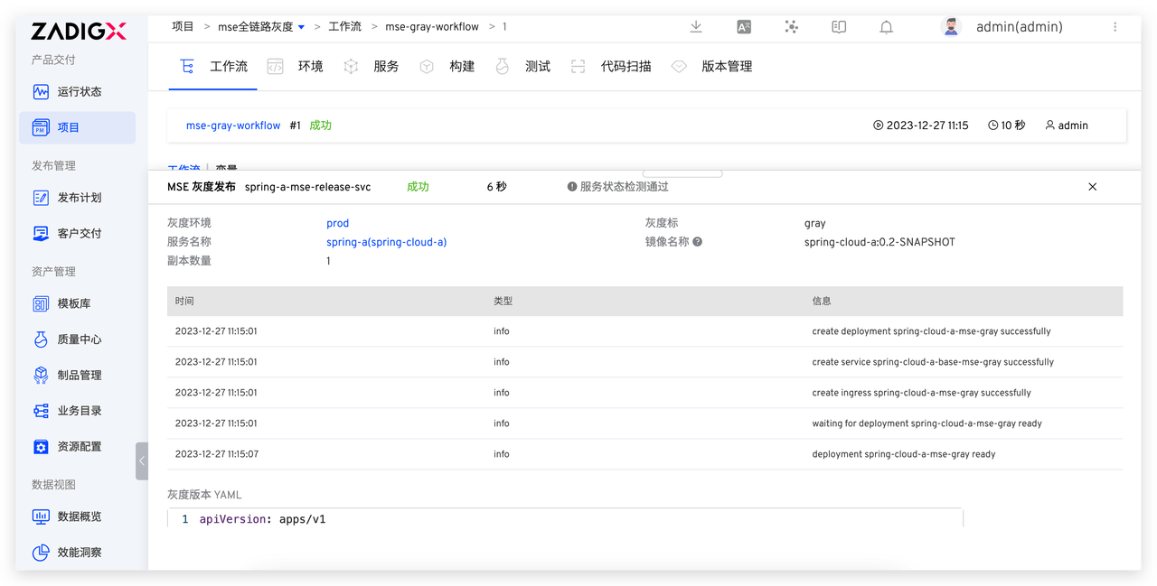
Task: Open the documentation book icon
Action: [838, 27]
